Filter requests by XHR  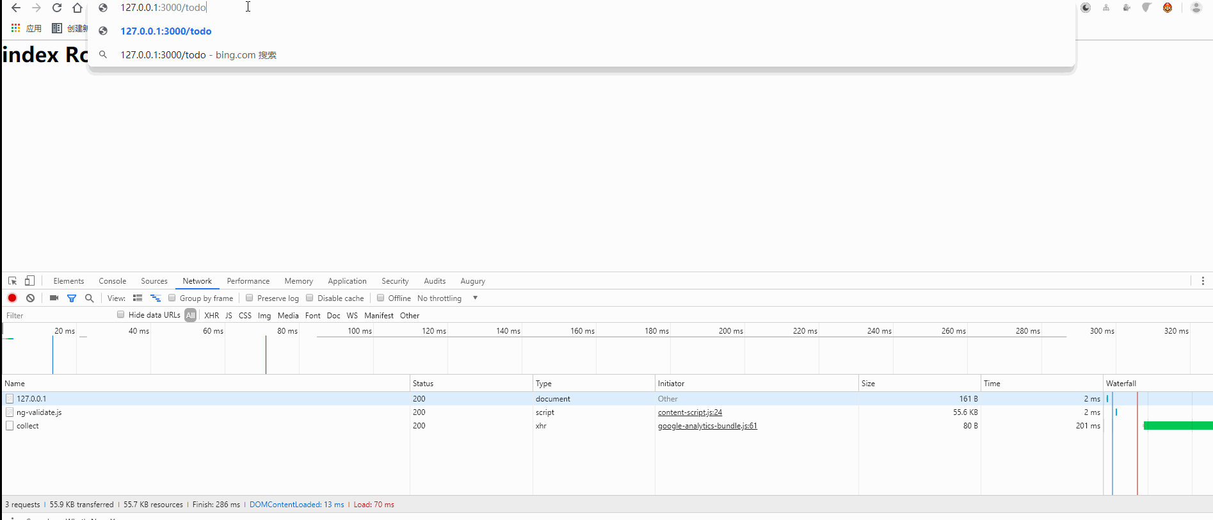tap(212, 316)
